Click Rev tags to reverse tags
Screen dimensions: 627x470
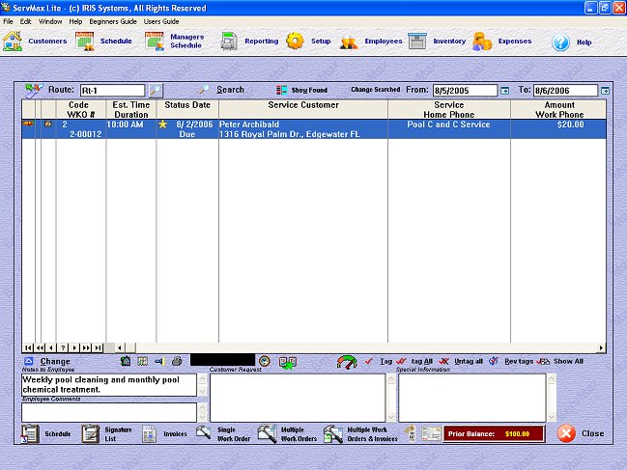click(511, 361)
